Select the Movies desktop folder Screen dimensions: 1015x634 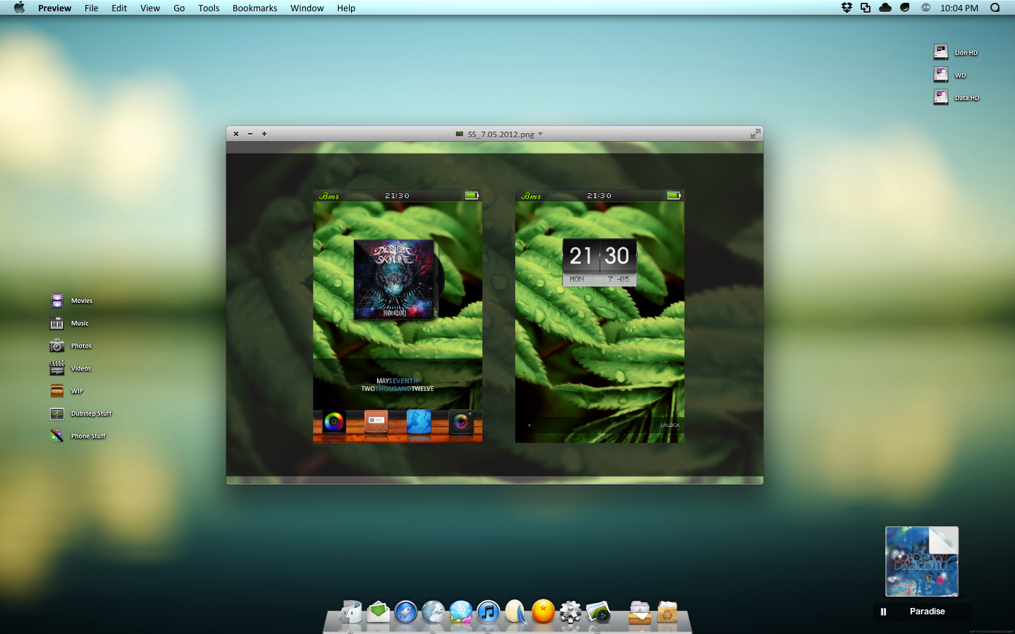coord(57,301)
